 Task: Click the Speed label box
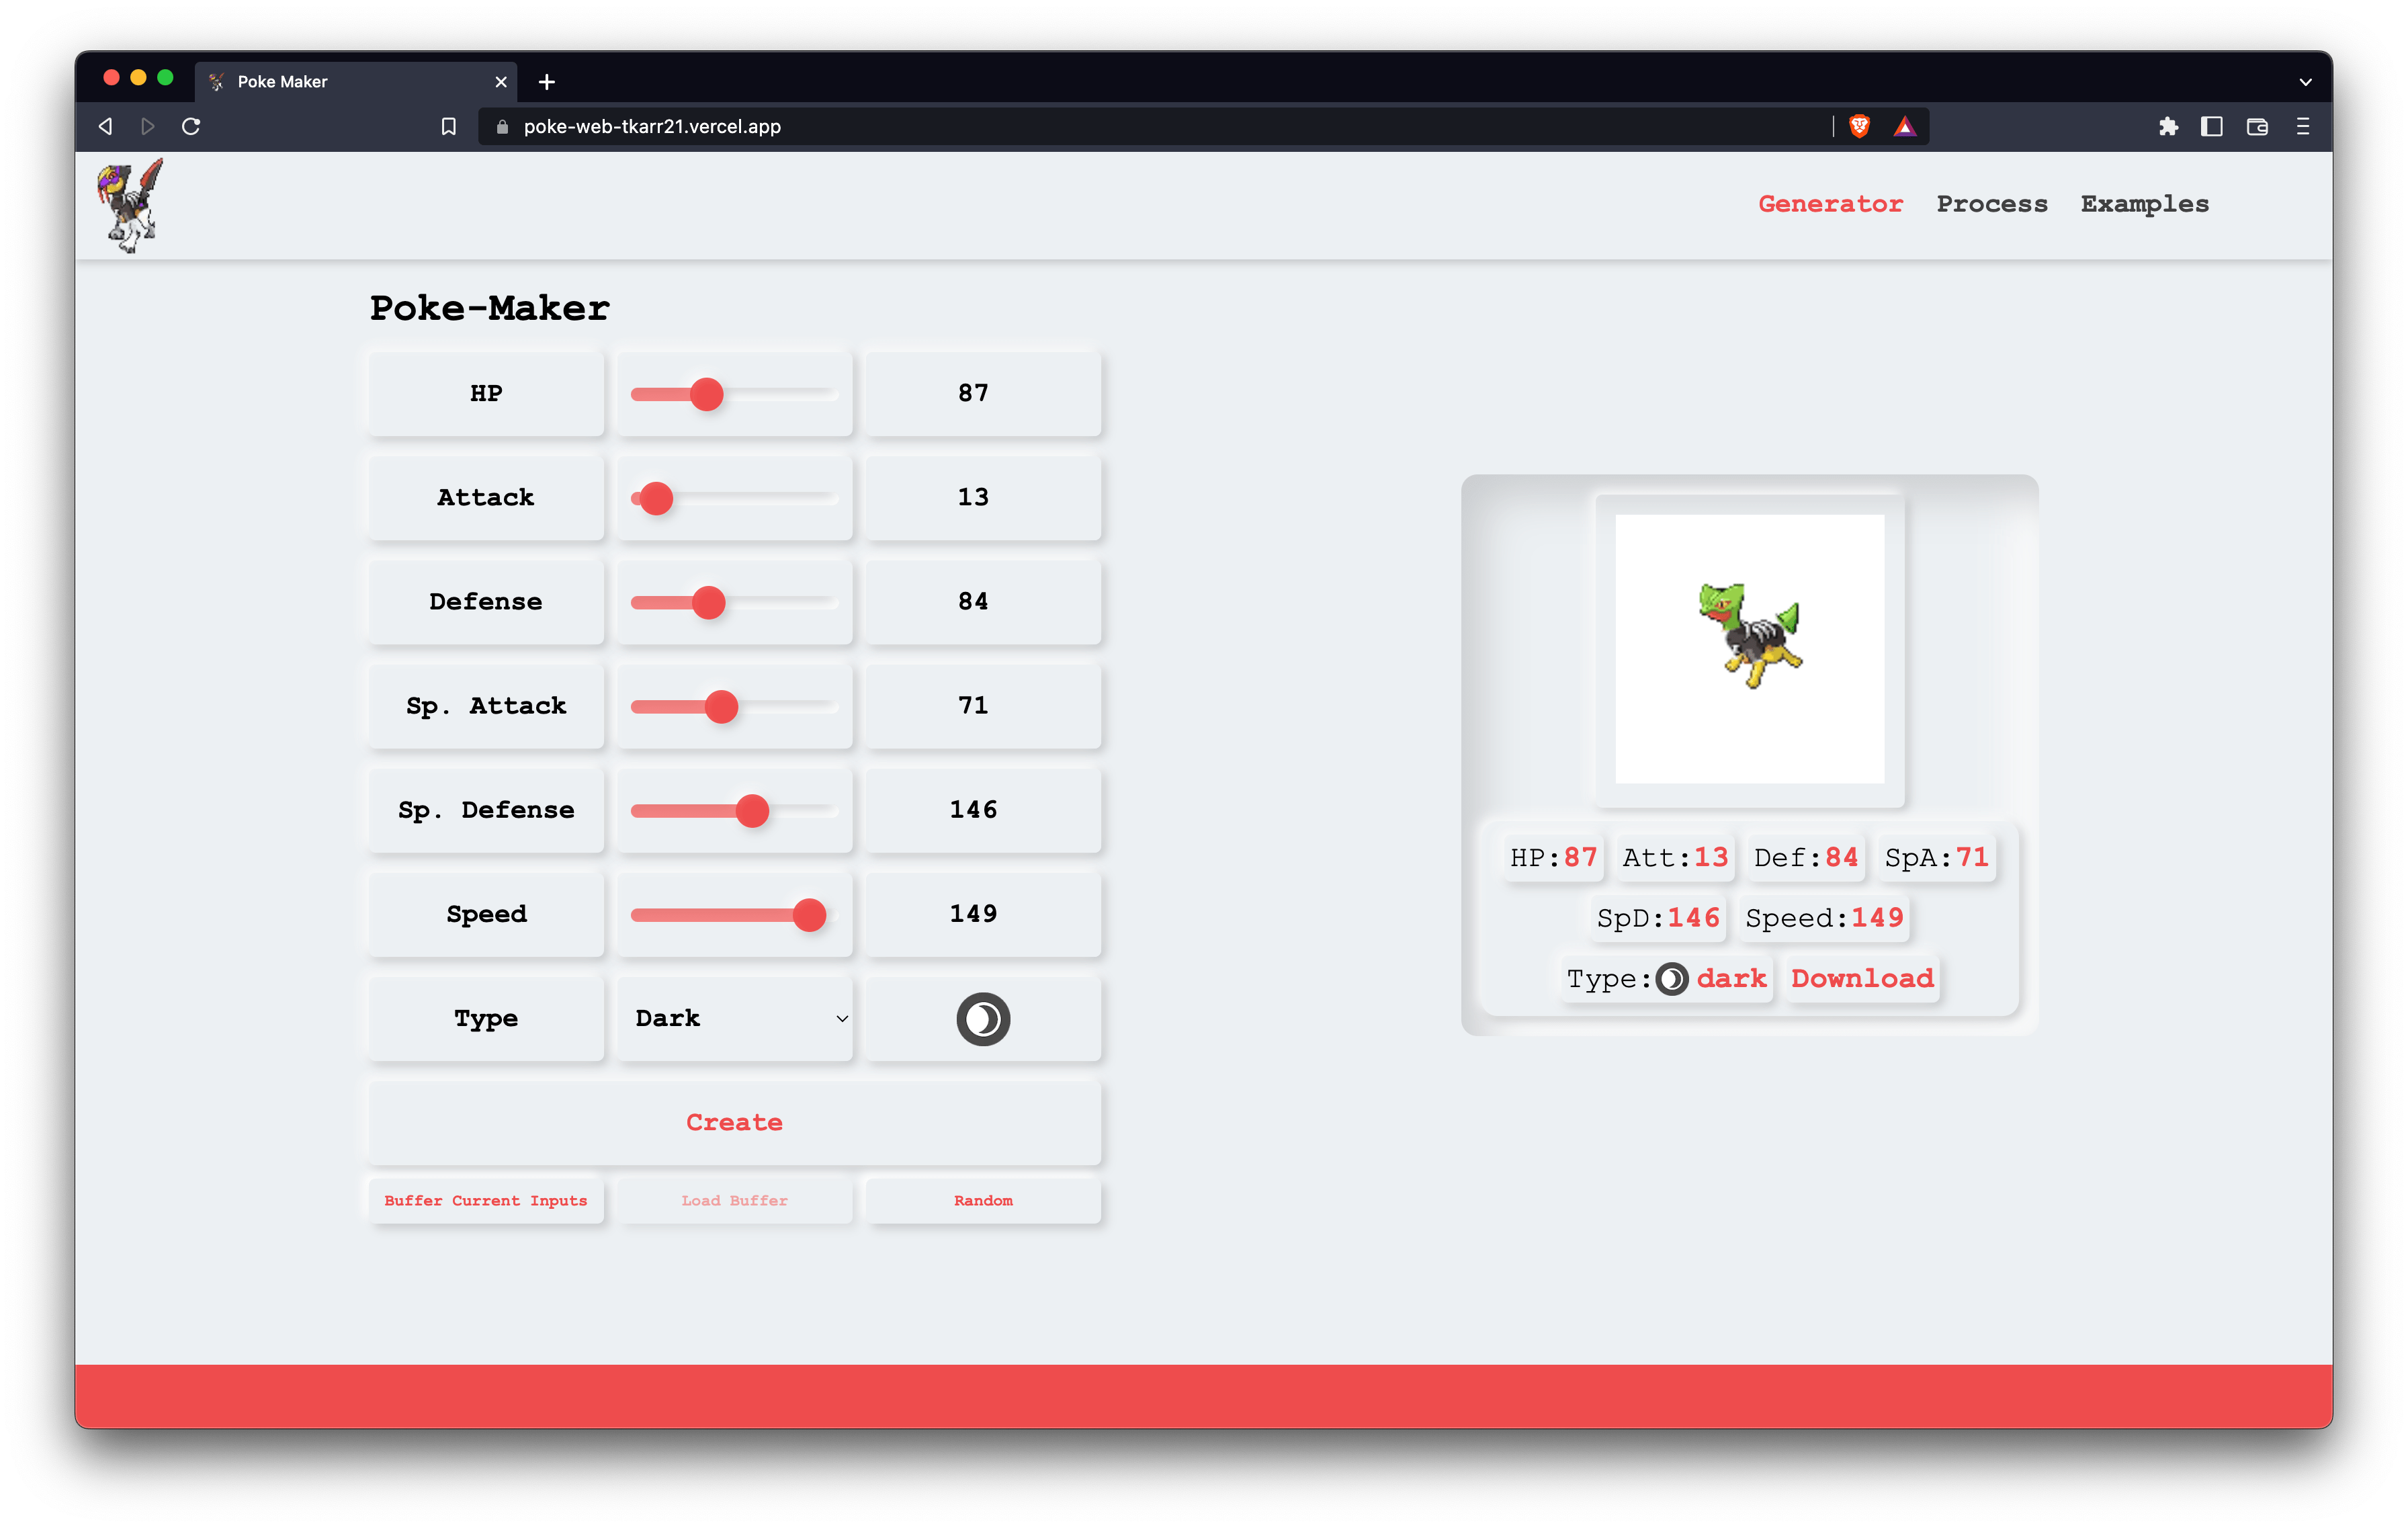pos(486,914)
